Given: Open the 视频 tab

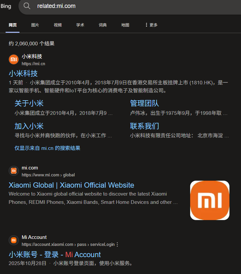Looking at the screenshot, I should tap(58, 25).
